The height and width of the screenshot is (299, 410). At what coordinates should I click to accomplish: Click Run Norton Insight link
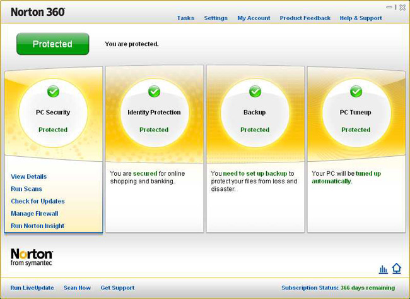37,226
